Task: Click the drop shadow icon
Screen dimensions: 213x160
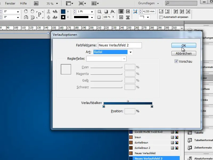Action: click(x=106, y=11)
